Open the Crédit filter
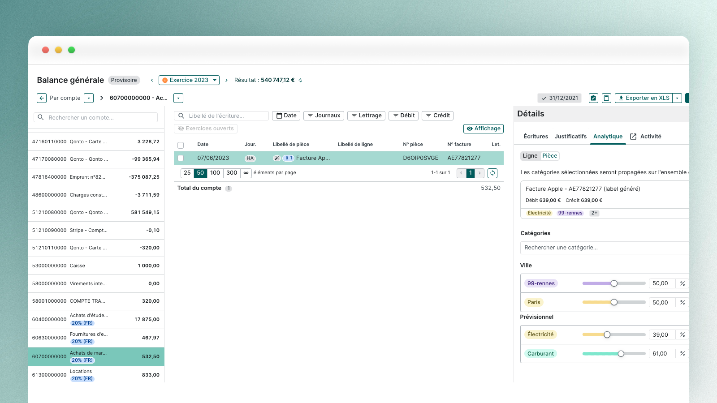The image size is (717, 403). pos(437,116)
